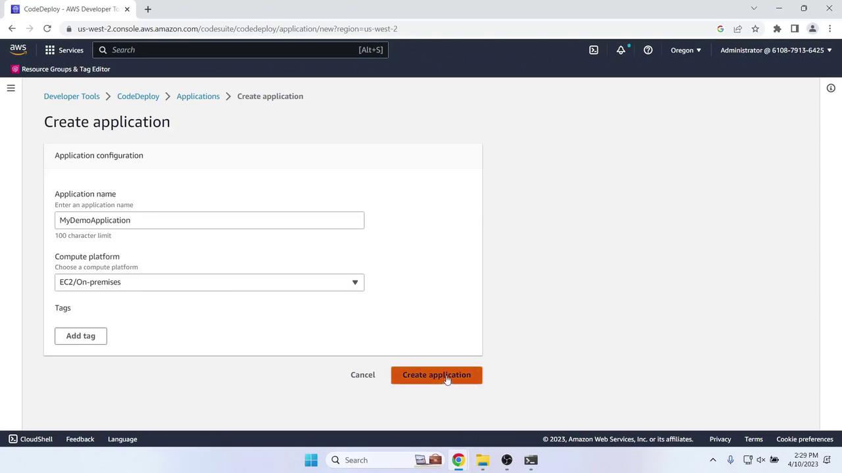Click the 'Enter an application name' hint

tap(94, 205)
